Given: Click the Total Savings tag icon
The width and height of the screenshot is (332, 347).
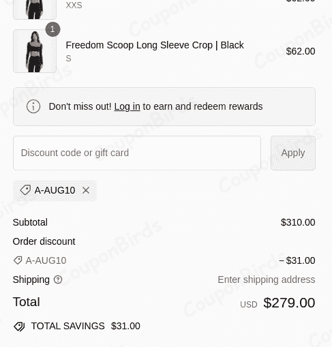Looking at the screenshot, I should coord(19,327).
